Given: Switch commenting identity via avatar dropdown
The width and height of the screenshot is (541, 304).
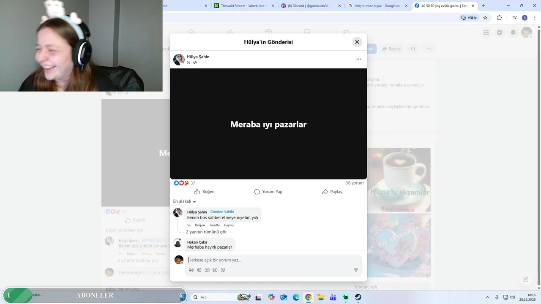Looking at the screenshot, I should [179, 260].
